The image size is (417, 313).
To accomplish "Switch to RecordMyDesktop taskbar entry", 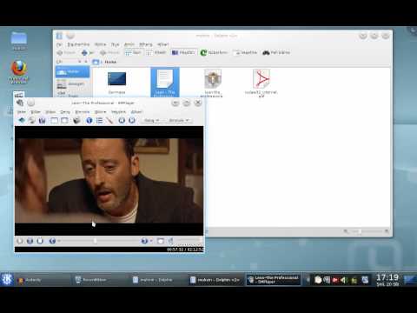I will coord(99,280).
